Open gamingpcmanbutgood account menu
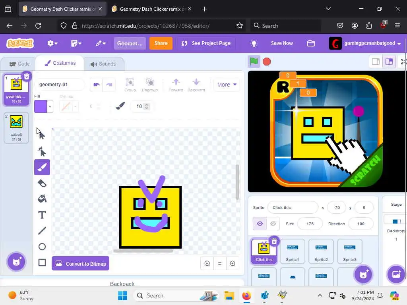Image resolution: width=407 pixels, height=305 pixels. (365, 43)
